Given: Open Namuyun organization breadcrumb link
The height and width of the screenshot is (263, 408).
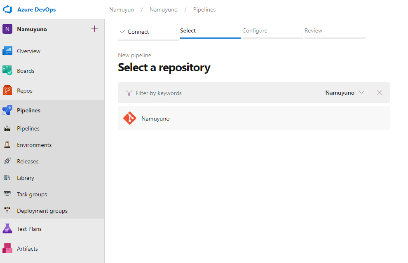Looking at the screenshot, I should coord(122,9).
